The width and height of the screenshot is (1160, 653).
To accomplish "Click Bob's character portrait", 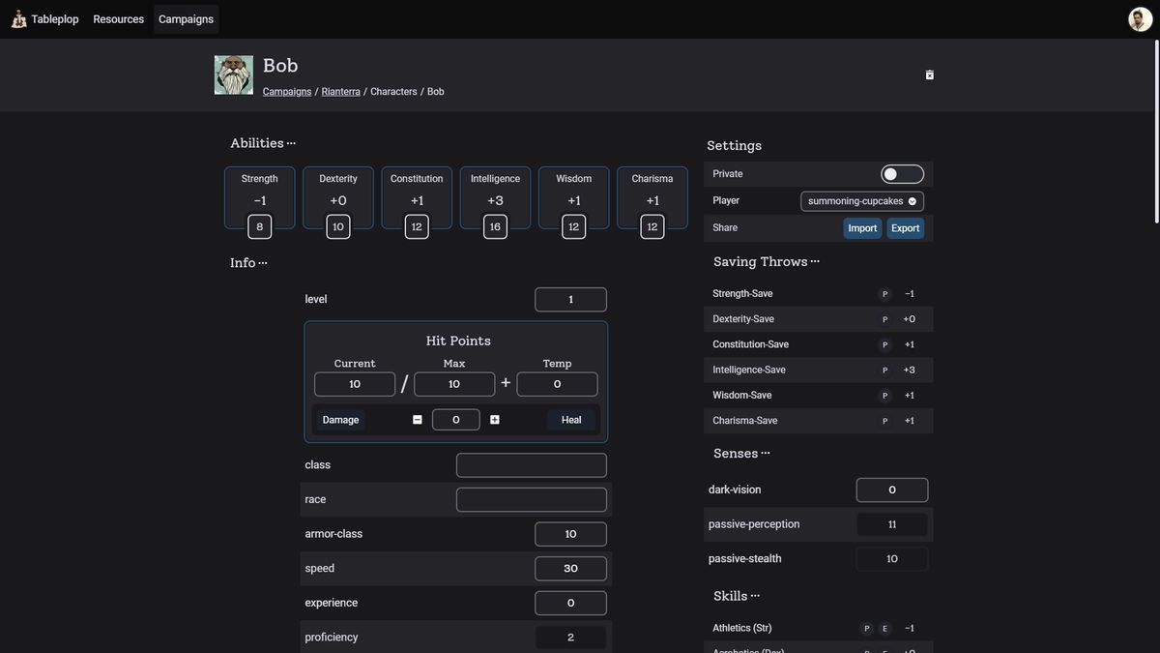I will [234, 75].
